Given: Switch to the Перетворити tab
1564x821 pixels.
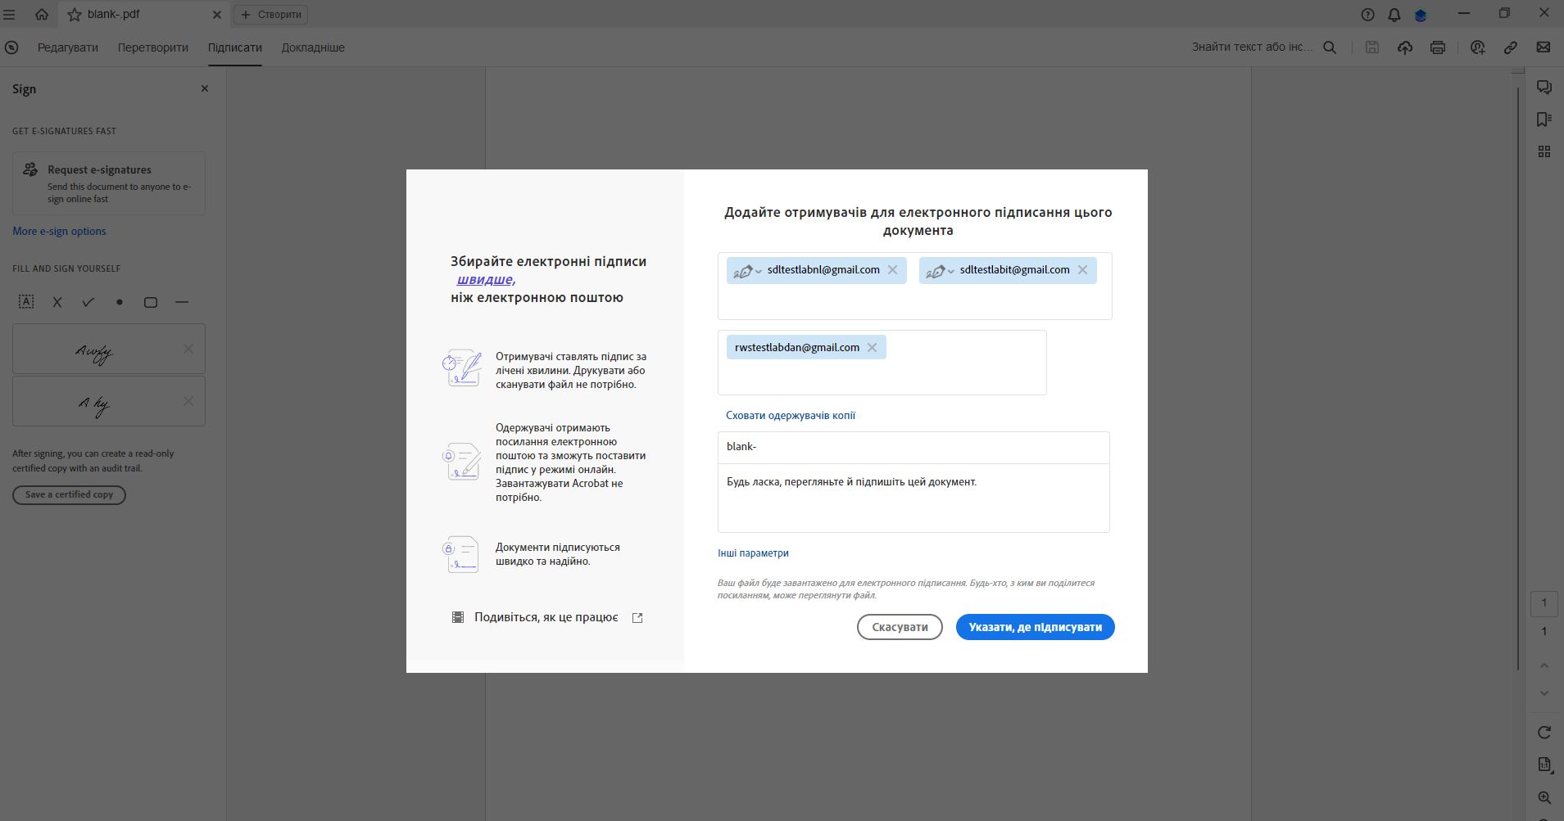Looking at the screenshot, I should (152, 47).
